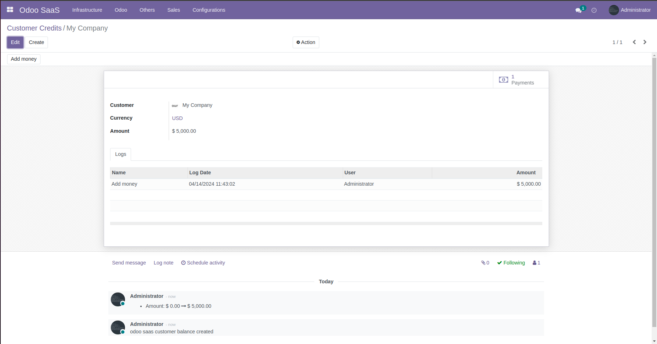Open the activities clock icon
Screen dimensions: 657x344
coord(594,10)
